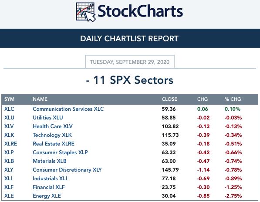
Task: Click the CLOSE column header
Action: [169, 99]
